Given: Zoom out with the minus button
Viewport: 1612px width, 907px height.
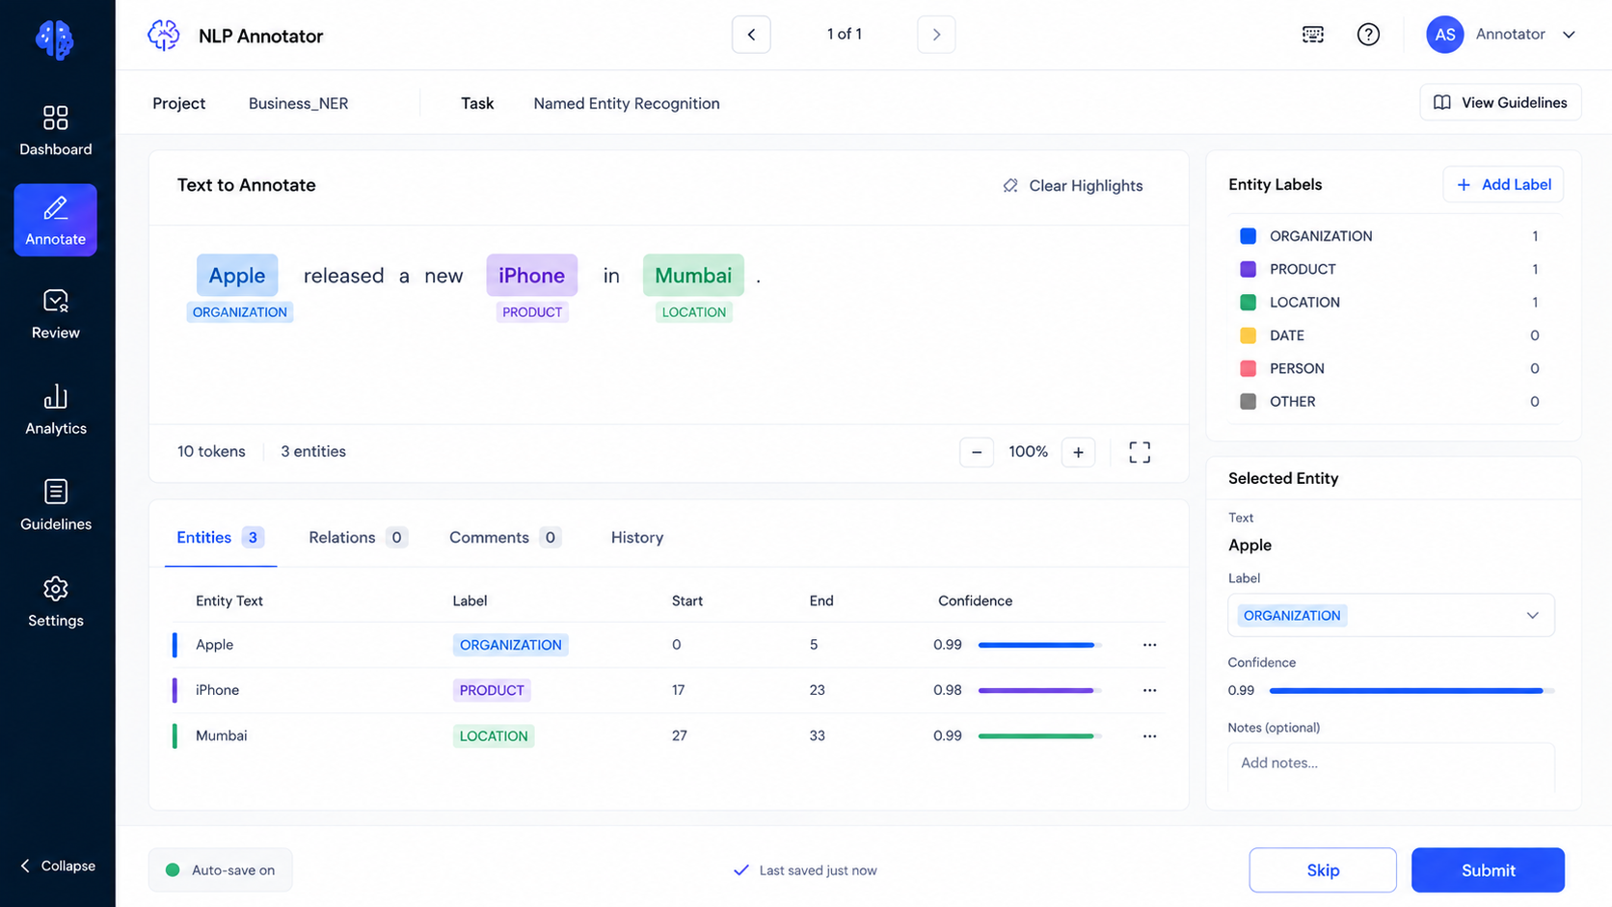Looking at the screenshot, I should click(x=977, y=452).
